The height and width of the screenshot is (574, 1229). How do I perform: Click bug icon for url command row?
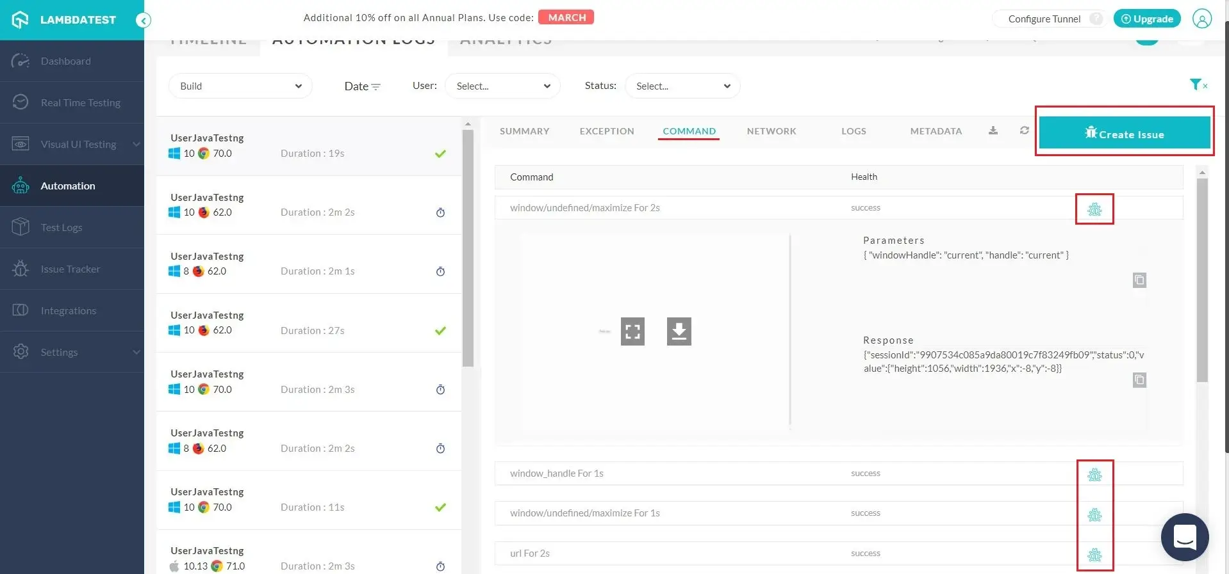point(1094,555)
